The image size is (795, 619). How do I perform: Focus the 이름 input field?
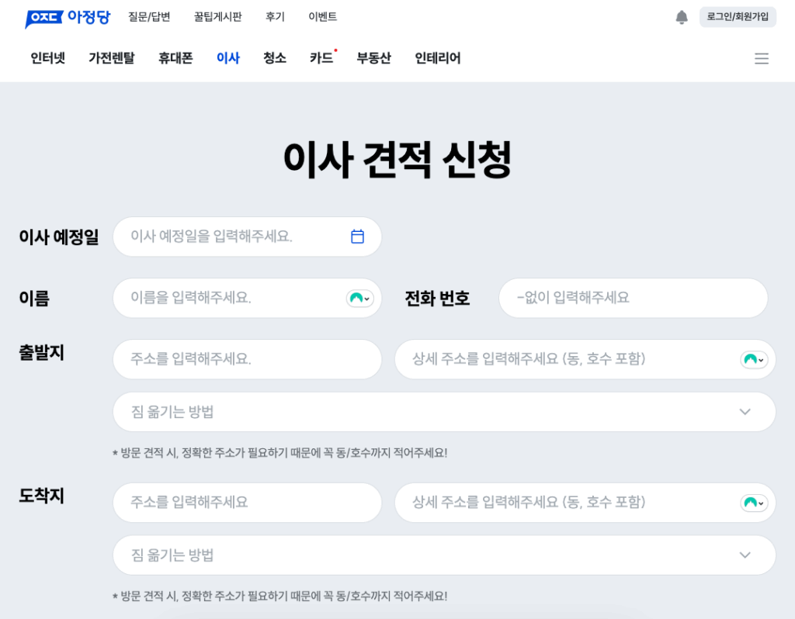247,298
